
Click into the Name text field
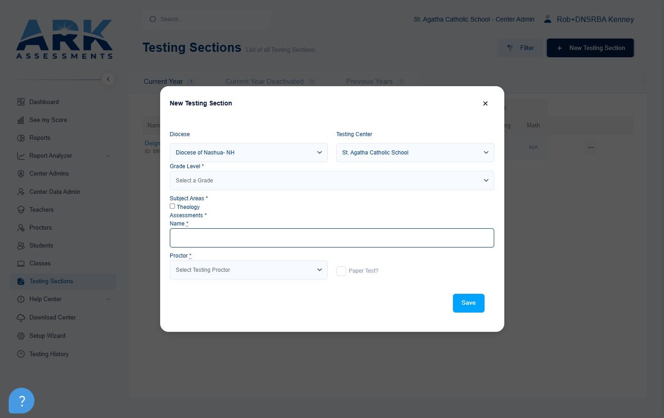click(x=332, y=238)
